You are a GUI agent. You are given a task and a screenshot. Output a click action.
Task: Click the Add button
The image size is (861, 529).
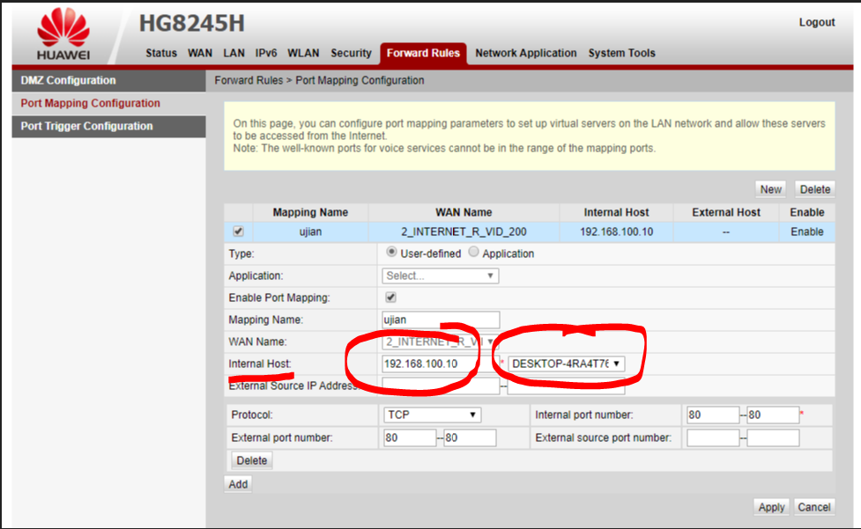pos(238,484)
